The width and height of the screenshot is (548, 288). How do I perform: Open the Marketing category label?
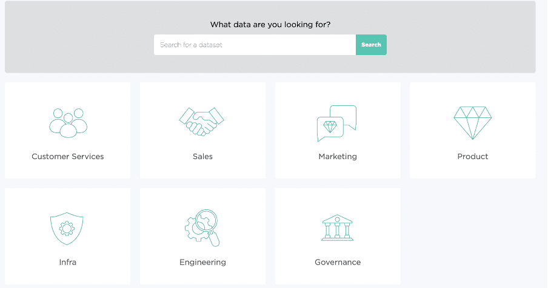(338, 157)
